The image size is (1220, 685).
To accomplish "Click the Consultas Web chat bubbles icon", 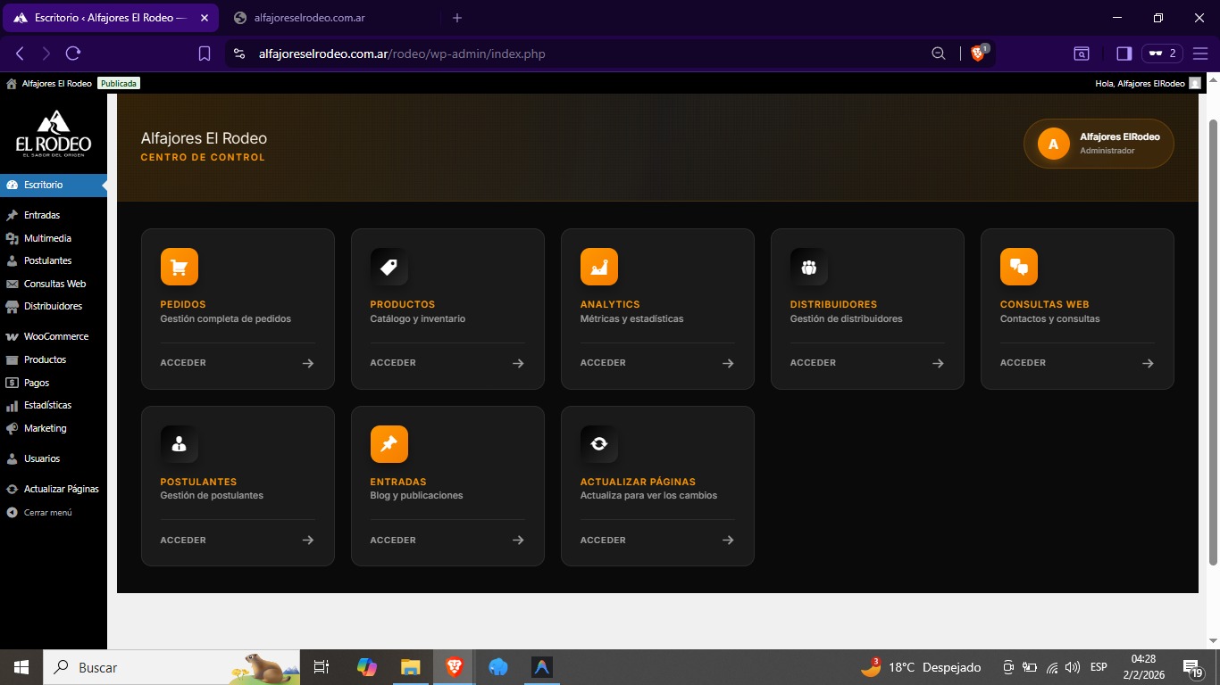I will tap(1018, 267).
